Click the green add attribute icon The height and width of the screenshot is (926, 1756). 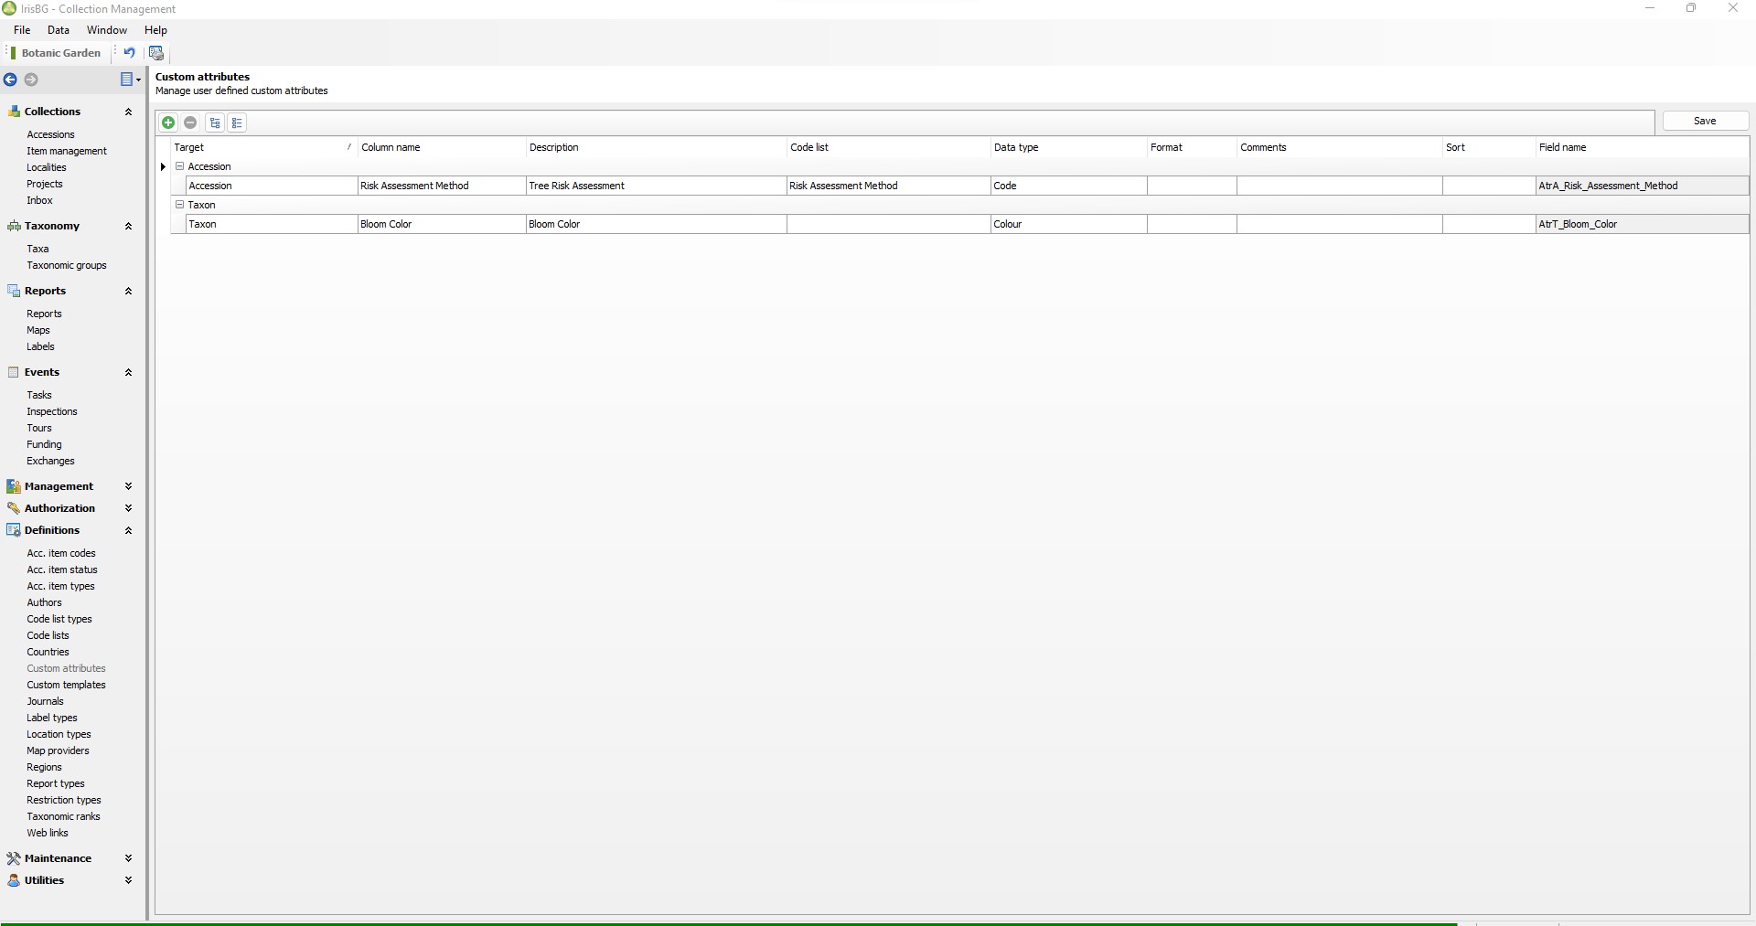coord(168,122)
